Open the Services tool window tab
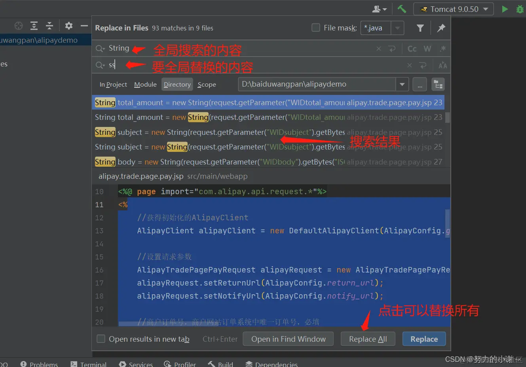Screen dimensions: 526x367 [136, 364]
